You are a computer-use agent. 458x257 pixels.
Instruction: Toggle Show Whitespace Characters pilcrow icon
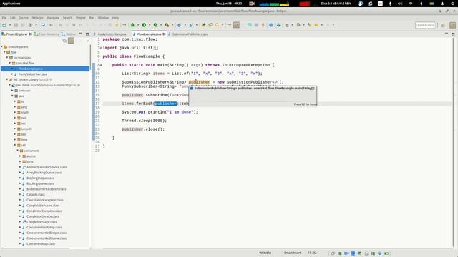point(263,26)
